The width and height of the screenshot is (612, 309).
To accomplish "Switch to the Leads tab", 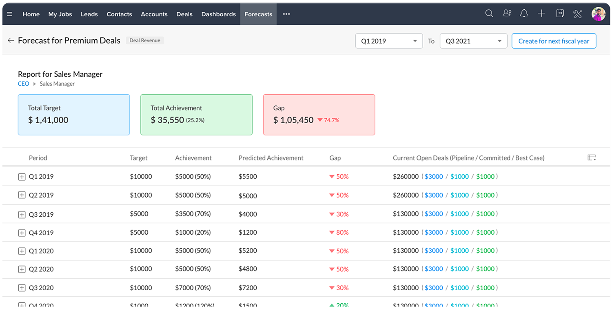I will (x=89, y=14).
